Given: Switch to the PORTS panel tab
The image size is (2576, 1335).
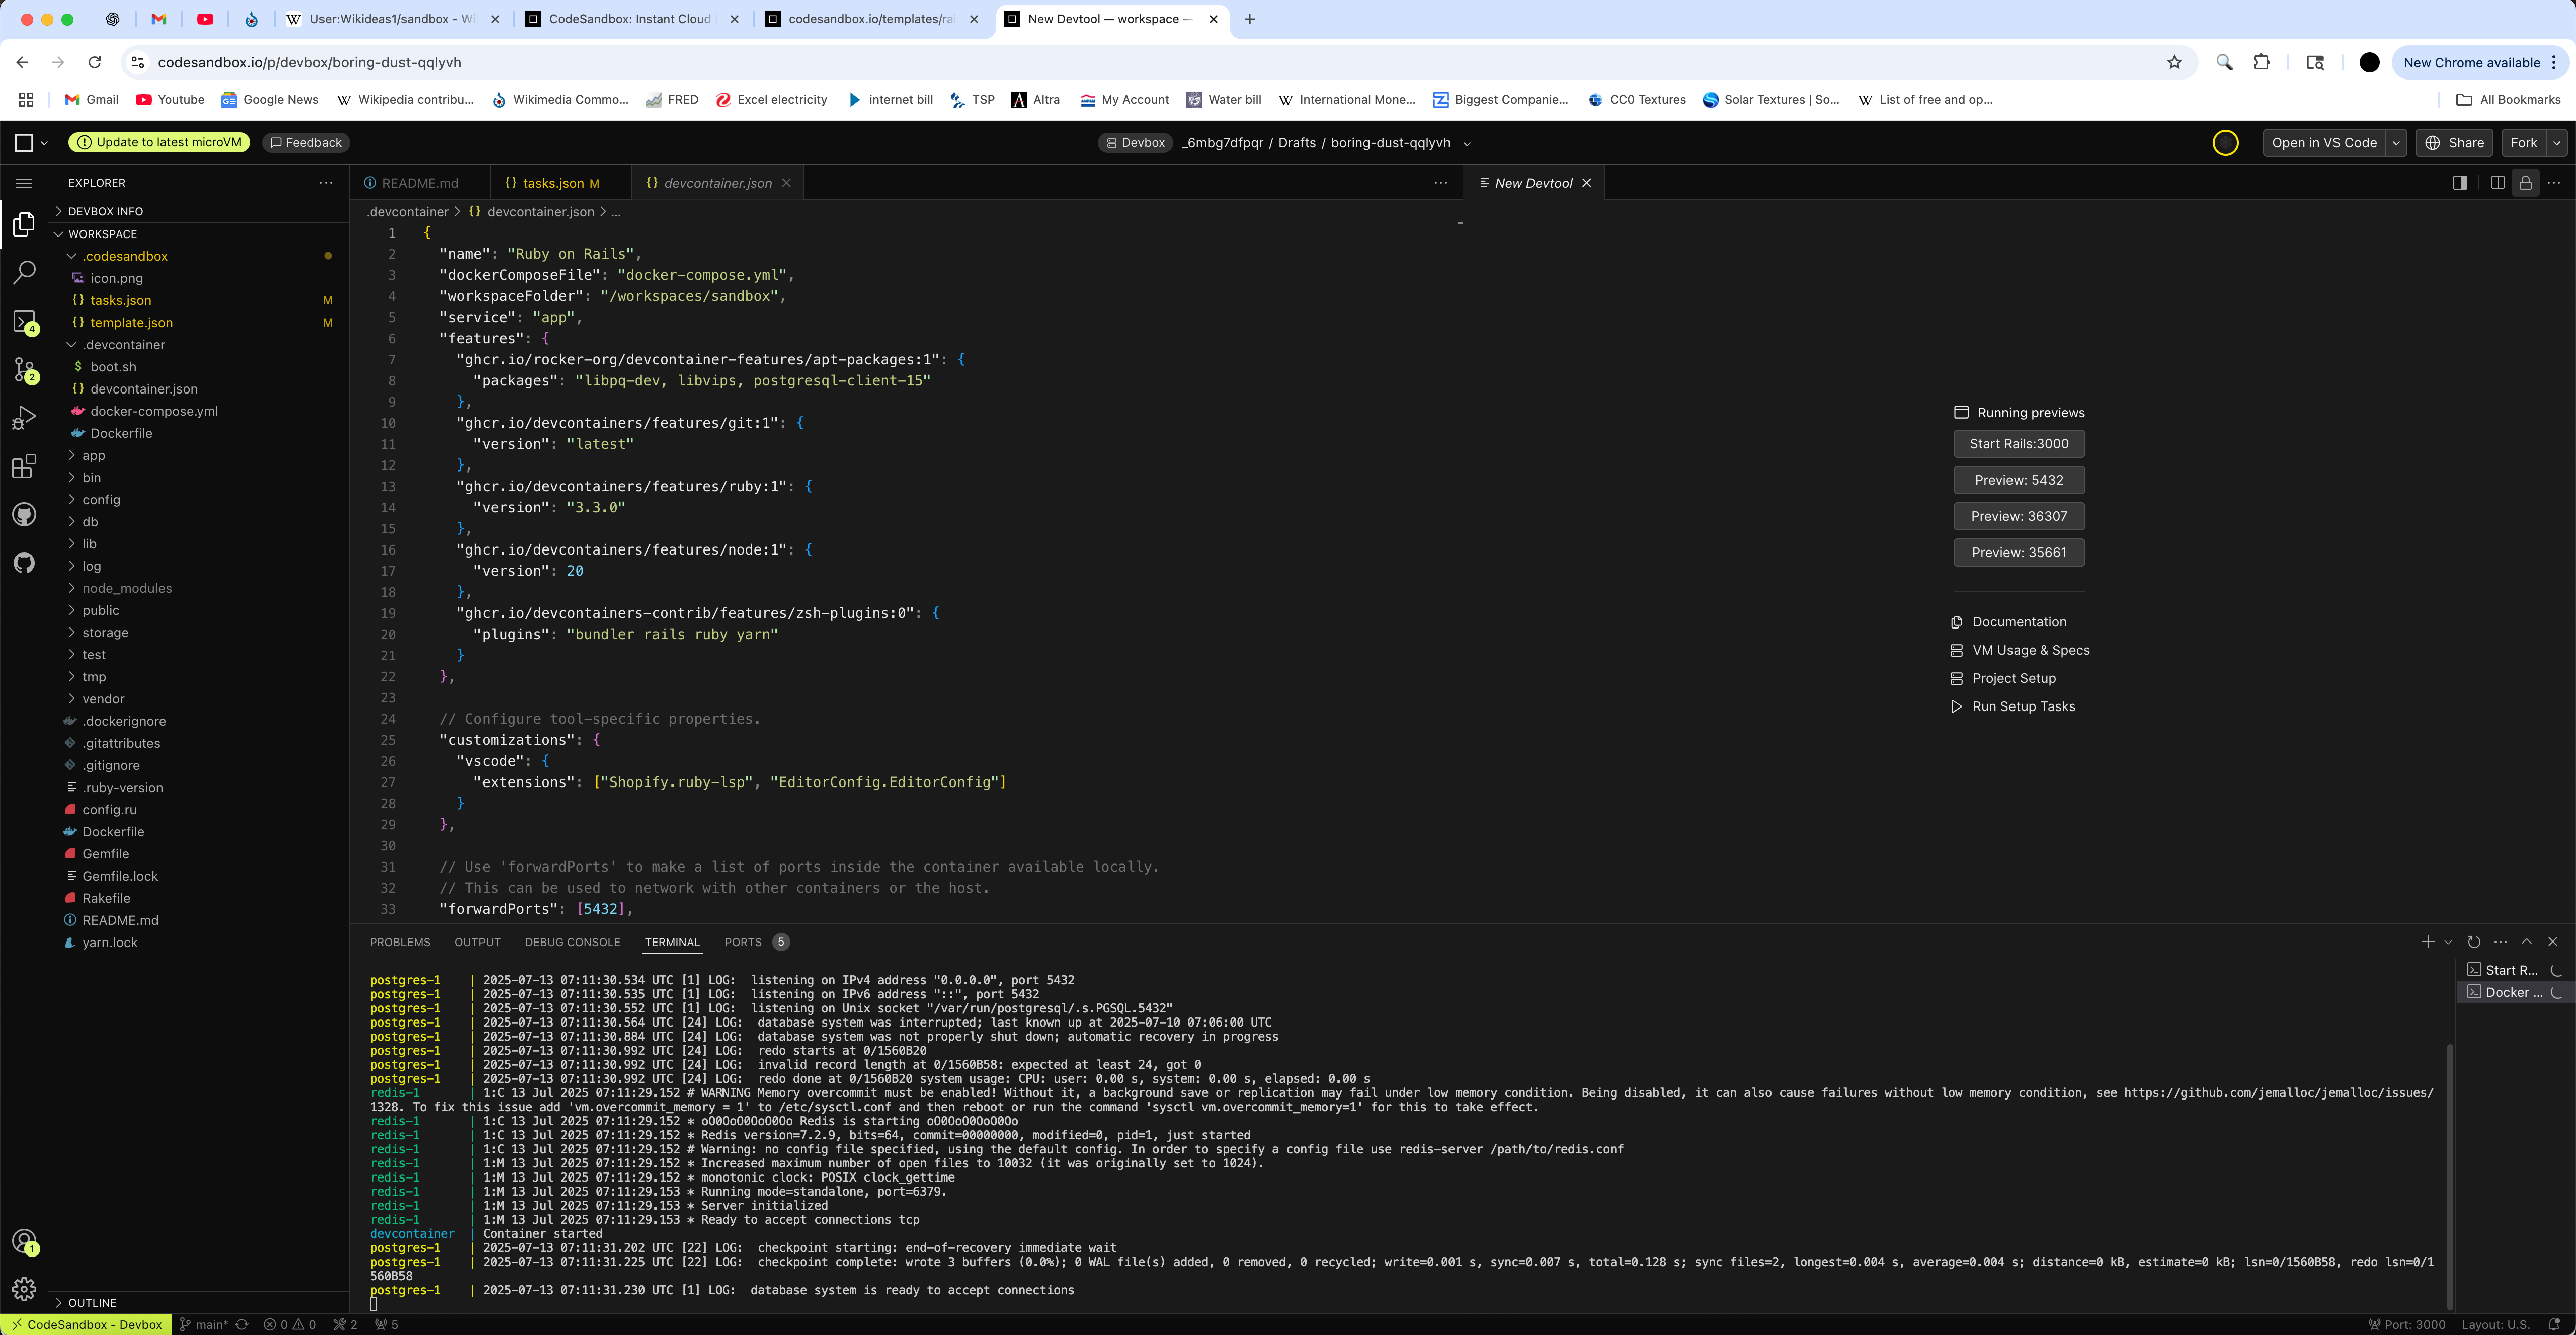Looking at the screenshot, I should coord(743,942).
